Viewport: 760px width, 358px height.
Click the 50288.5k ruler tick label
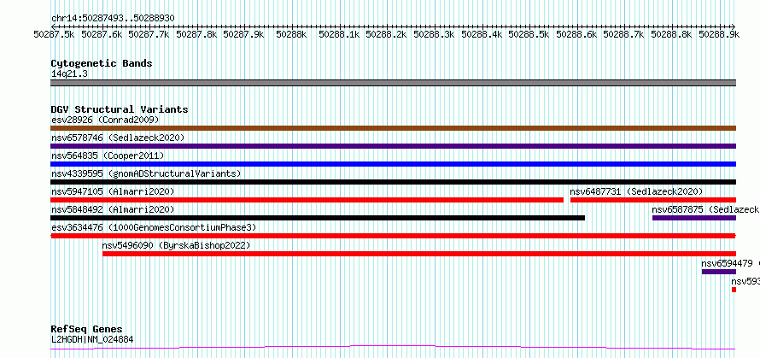pyautogui.click(x=529, y=34)
